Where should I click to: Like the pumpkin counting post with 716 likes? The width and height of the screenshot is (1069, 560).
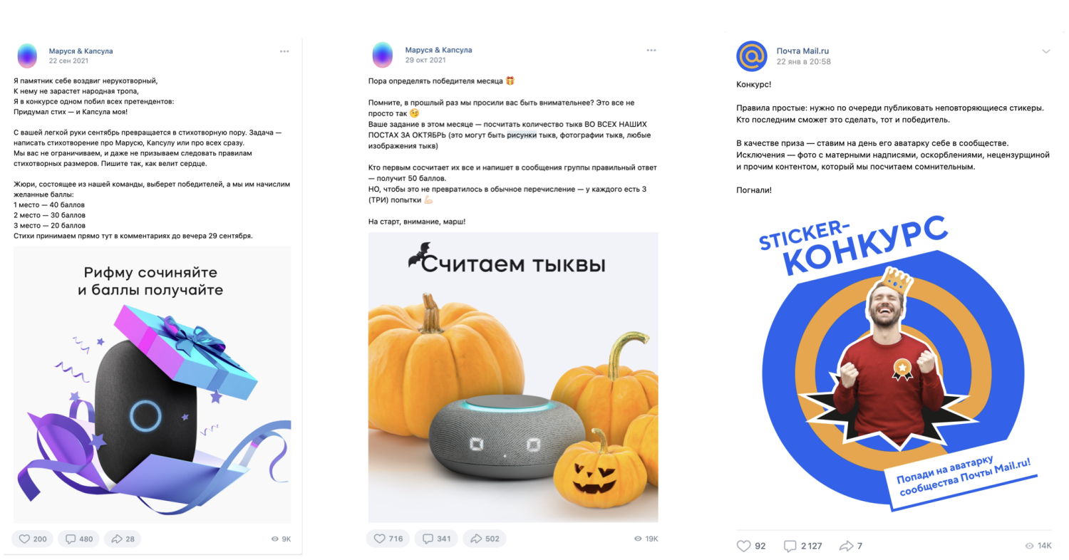(x=389, y=539)
